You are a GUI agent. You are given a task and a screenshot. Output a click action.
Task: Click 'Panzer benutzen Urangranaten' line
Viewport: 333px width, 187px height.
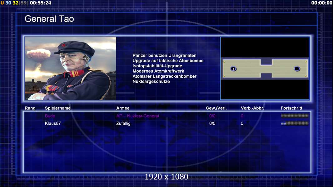164,55
